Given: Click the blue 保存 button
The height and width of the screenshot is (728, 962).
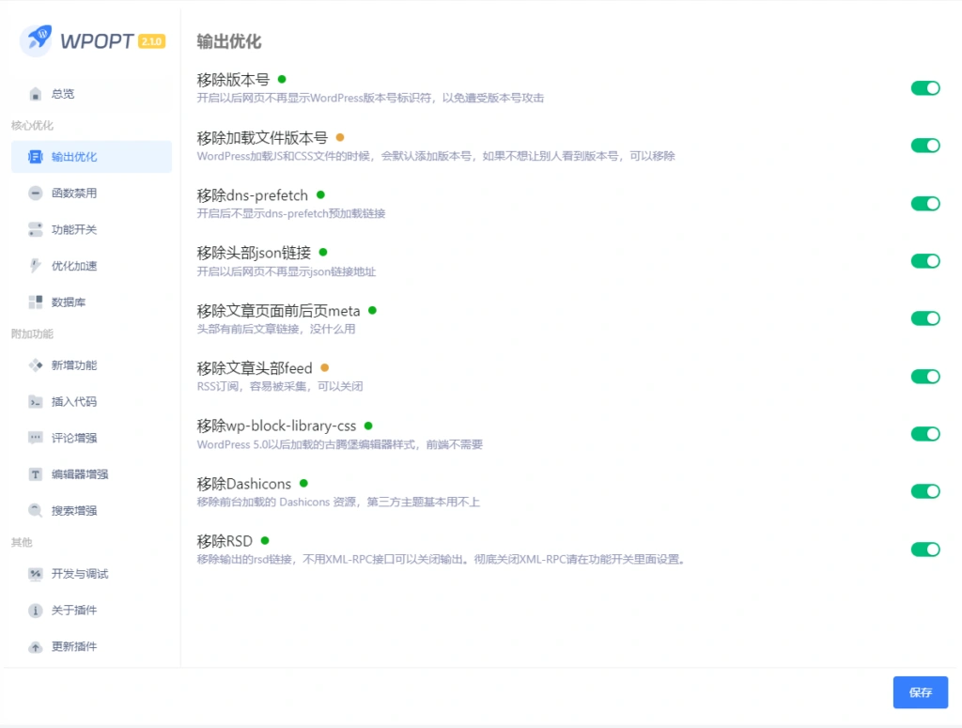Looking at the screenshot, I should click(921, 692).
